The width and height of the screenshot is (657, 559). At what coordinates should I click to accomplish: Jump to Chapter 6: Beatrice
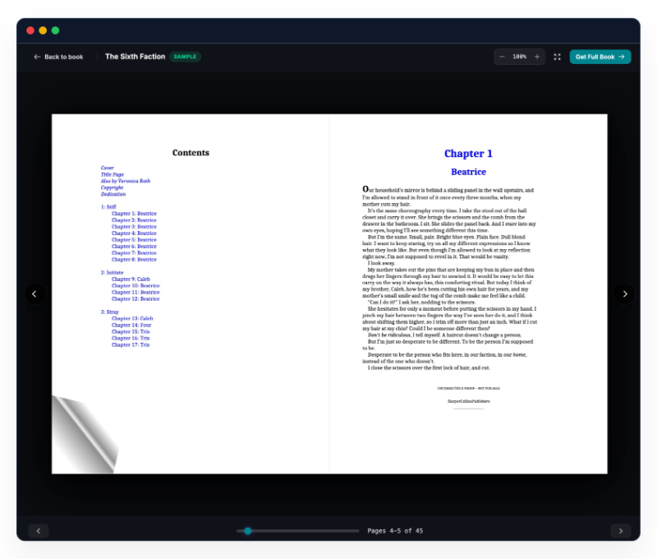click(x=134, y=246)
